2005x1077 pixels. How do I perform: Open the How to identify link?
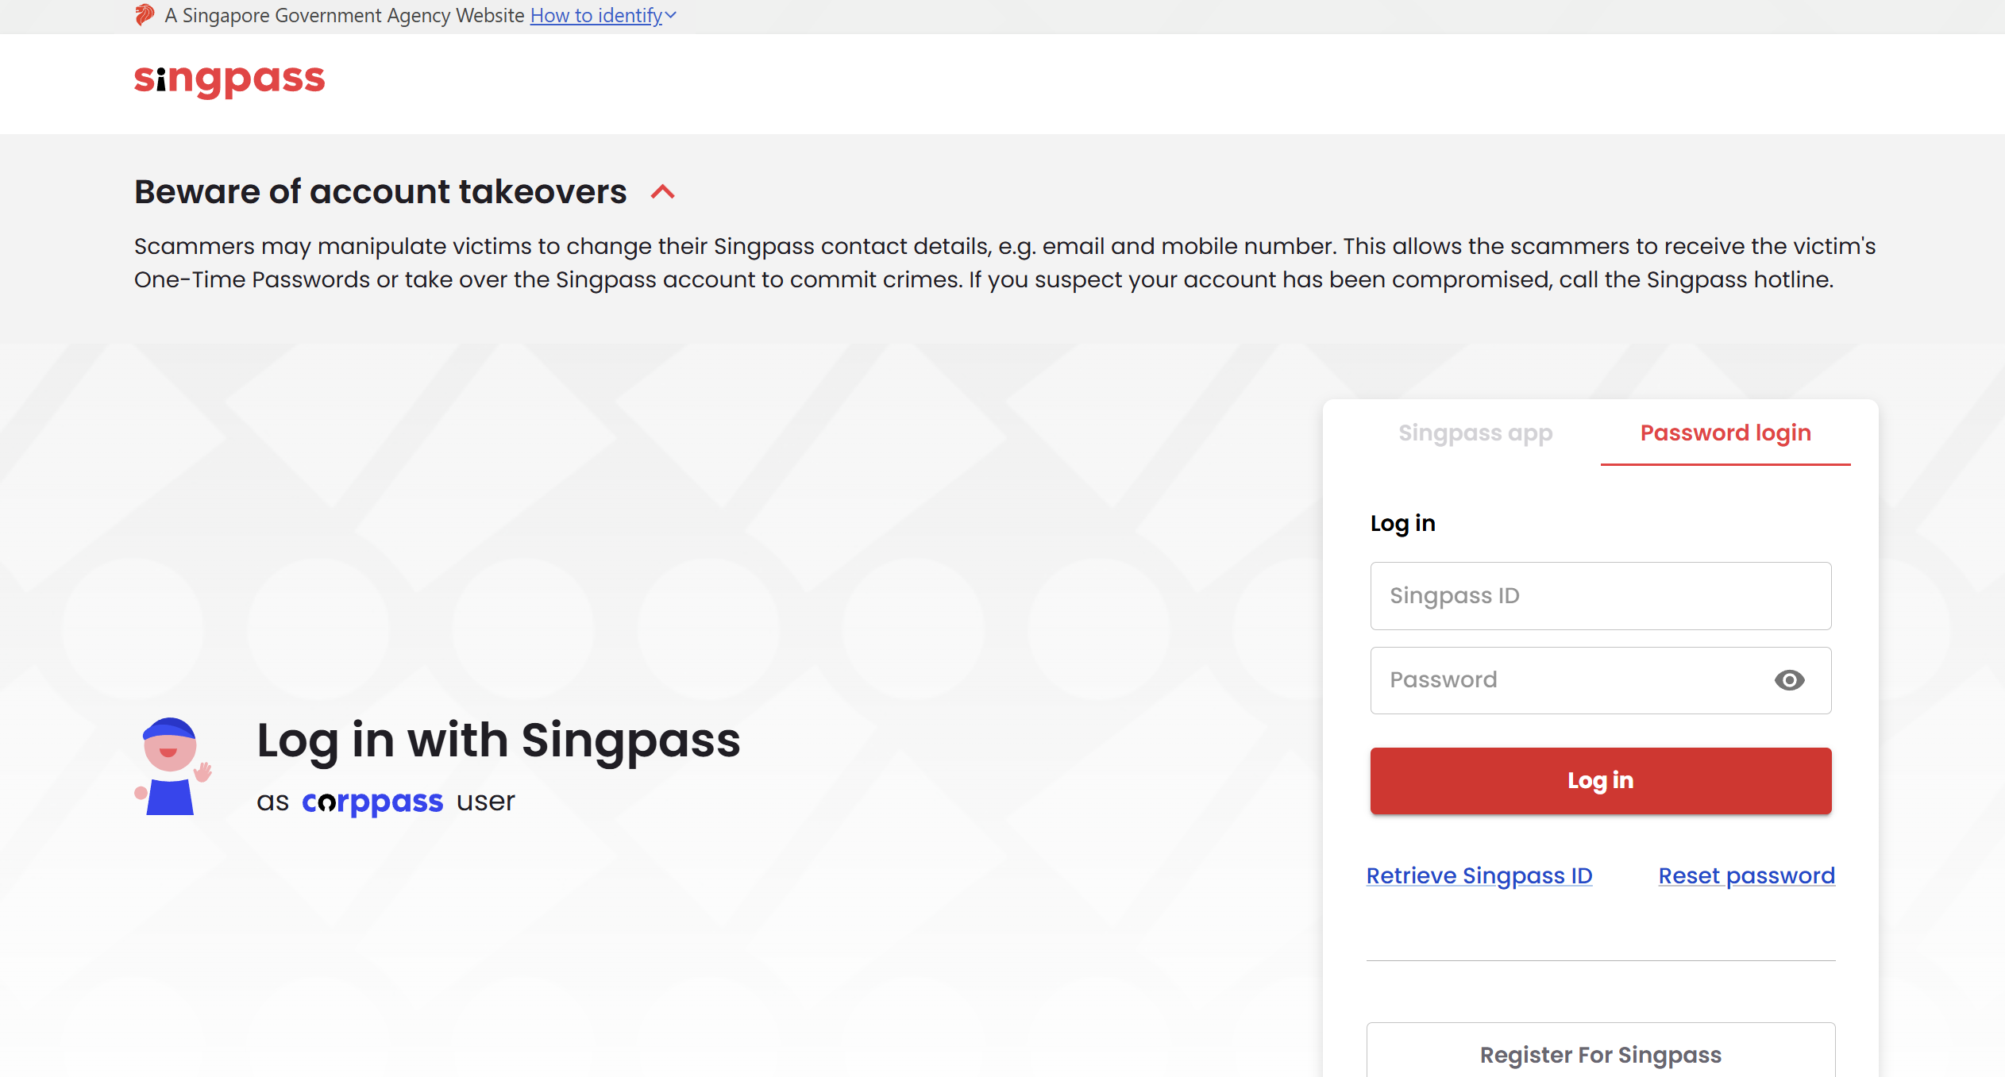pyautogui.click(x=596, y=15)
